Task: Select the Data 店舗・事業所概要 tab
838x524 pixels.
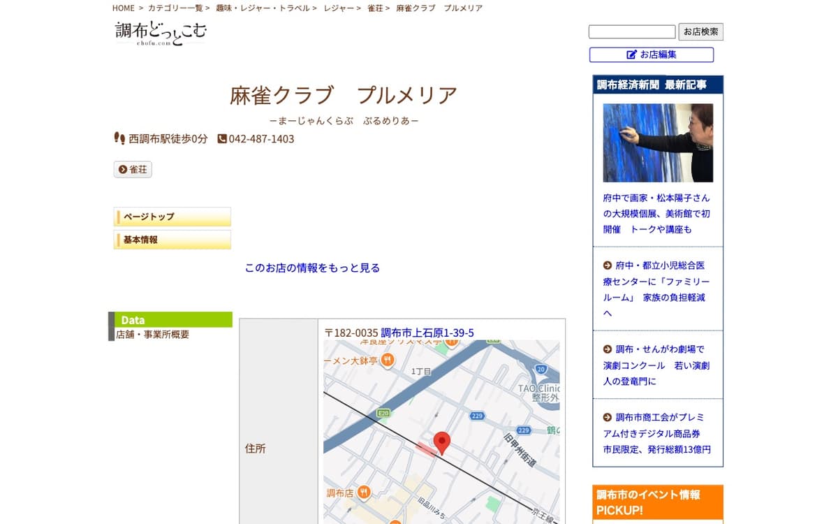Action: pos(170,326)
